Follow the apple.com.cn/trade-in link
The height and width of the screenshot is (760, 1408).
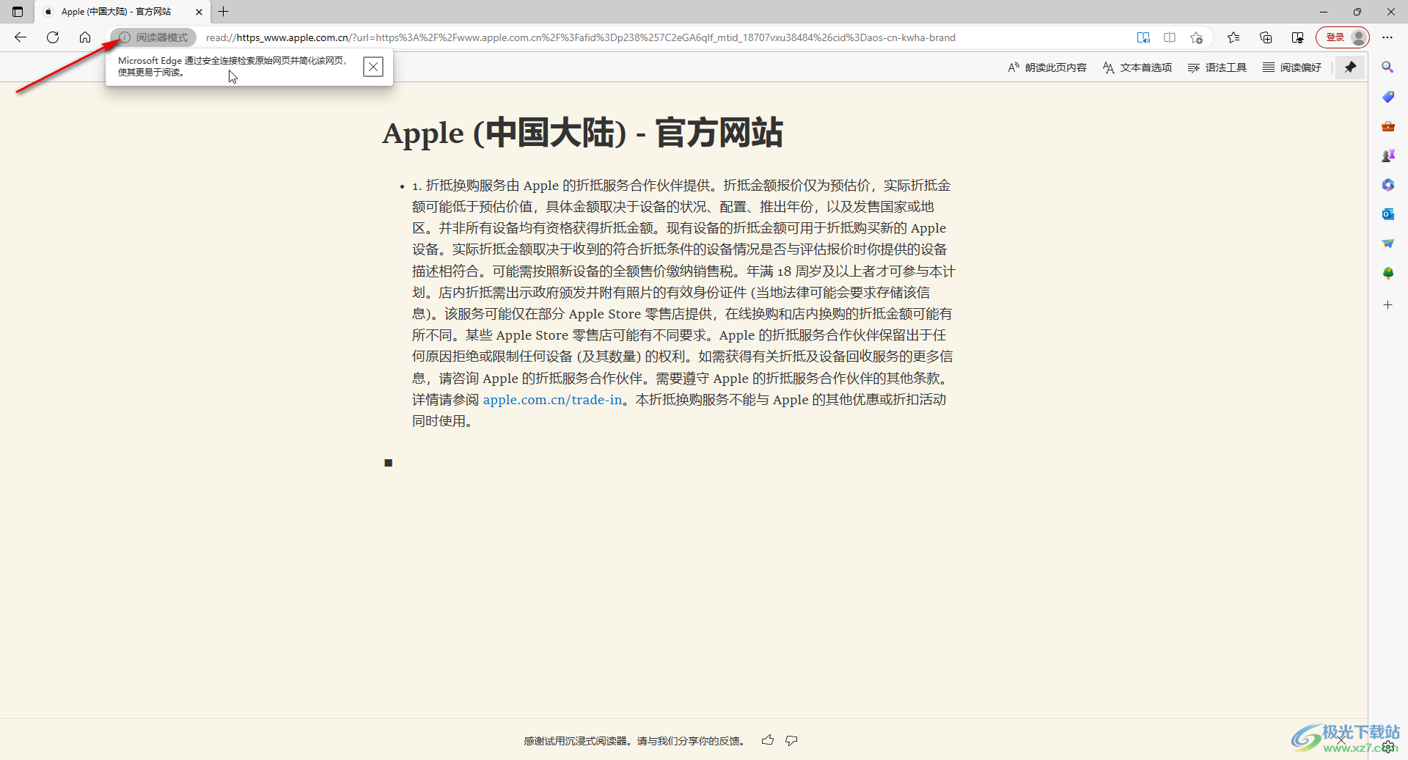[552, 400]
